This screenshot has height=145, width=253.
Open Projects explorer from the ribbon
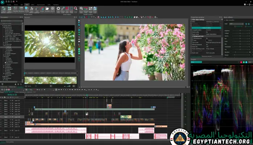pyautogui.click(x=3, y=10)
